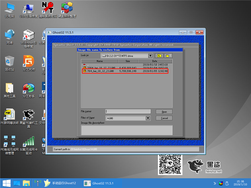Open the desktop monitor icon in taskbar
This screenshot has height=188, width=251.
pyautogui.click(x=17, y=183)
